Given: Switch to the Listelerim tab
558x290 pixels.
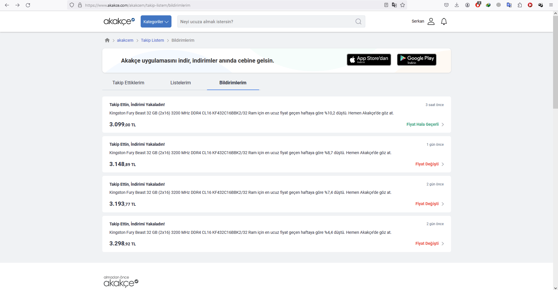Looking at the screenshot, I should [180, 83].
